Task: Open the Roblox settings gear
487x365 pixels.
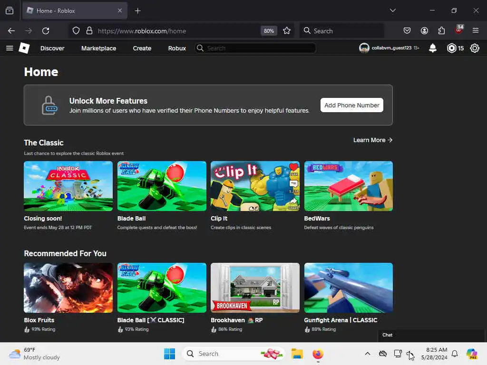Action: click(x=475, y=48)
